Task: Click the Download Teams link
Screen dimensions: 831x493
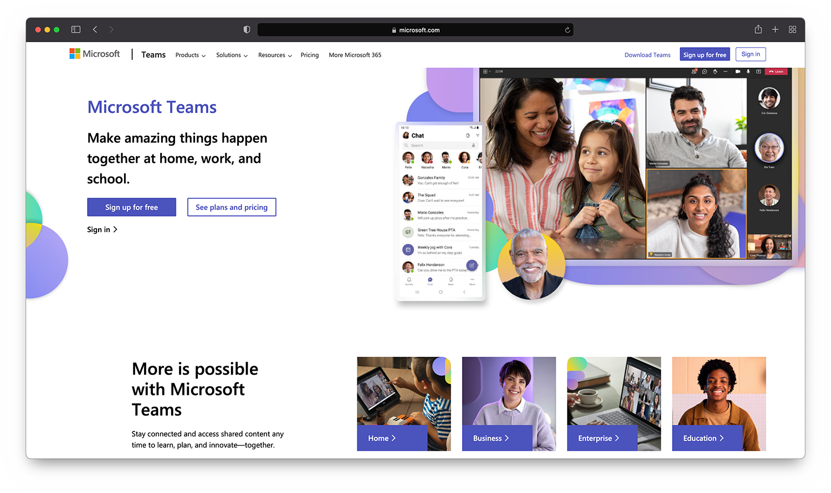Action: coord(648,55)
